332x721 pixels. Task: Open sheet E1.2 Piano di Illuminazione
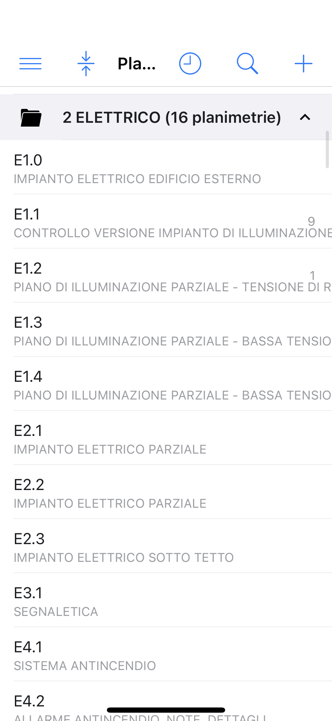click(x=166, y=275)
